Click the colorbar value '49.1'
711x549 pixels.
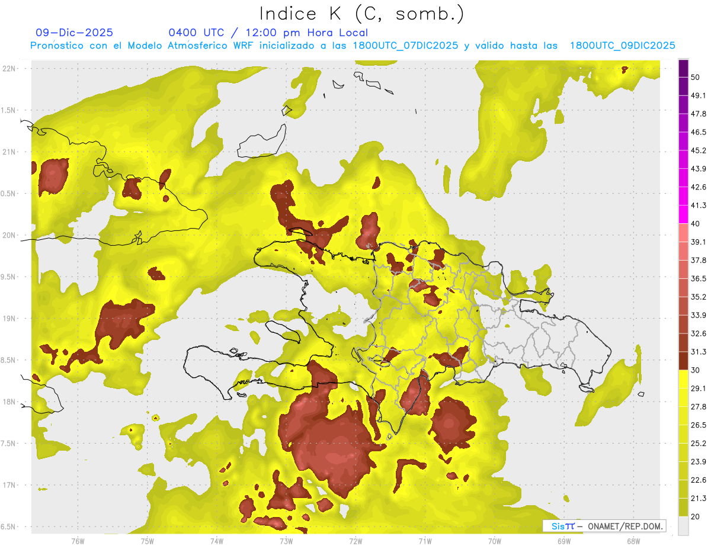click(x=699, y=95)
